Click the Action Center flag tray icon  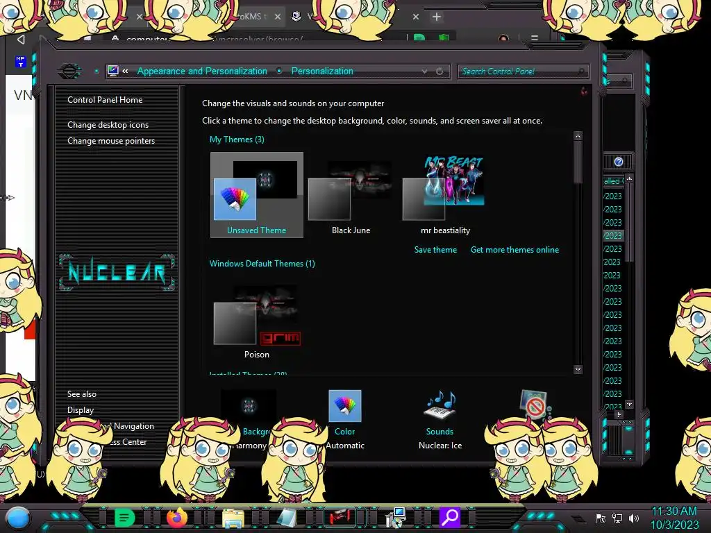pos(601,518)
